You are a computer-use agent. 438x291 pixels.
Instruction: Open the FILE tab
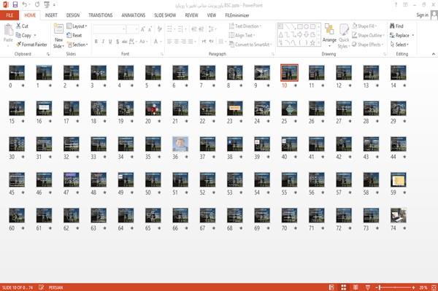coord(9,15)
